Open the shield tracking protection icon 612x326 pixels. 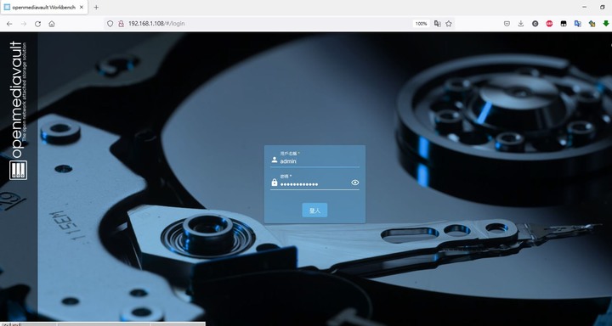click(x=110, y=24)
